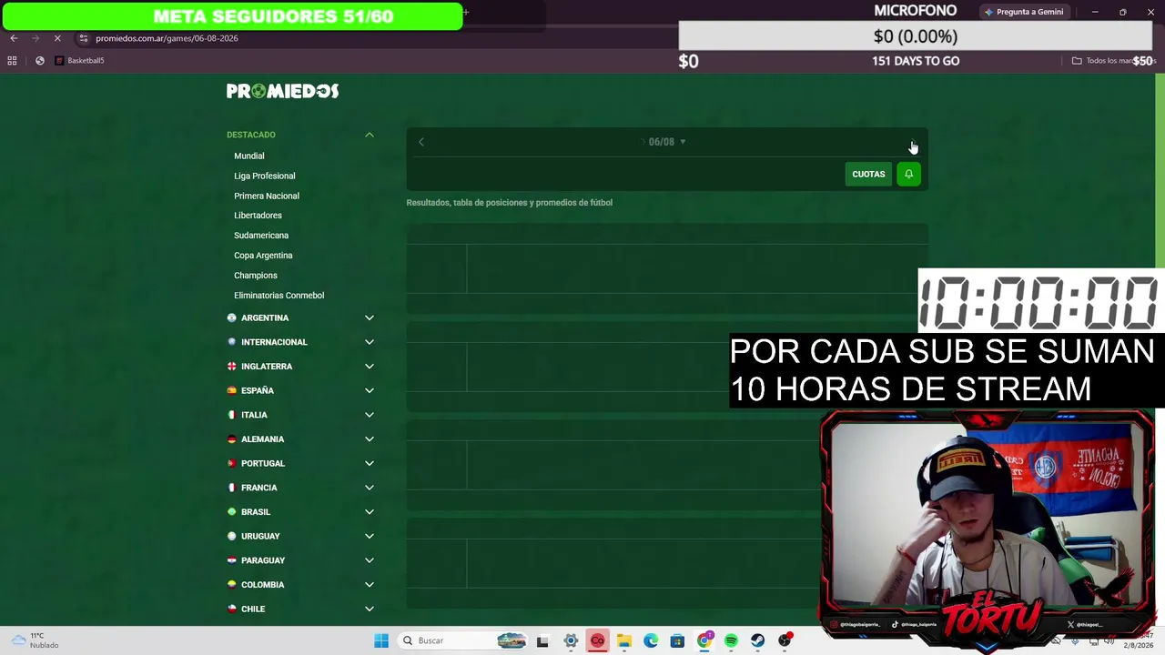The width and height of the screenshot is (1165, 655).
Task: Expand the Uruguay section
Action: pyautogui.click(x=370, y=536)
